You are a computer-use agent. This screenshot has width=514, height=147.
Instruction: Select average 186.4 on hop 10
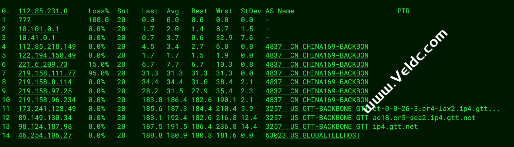(x=177, y=100)
